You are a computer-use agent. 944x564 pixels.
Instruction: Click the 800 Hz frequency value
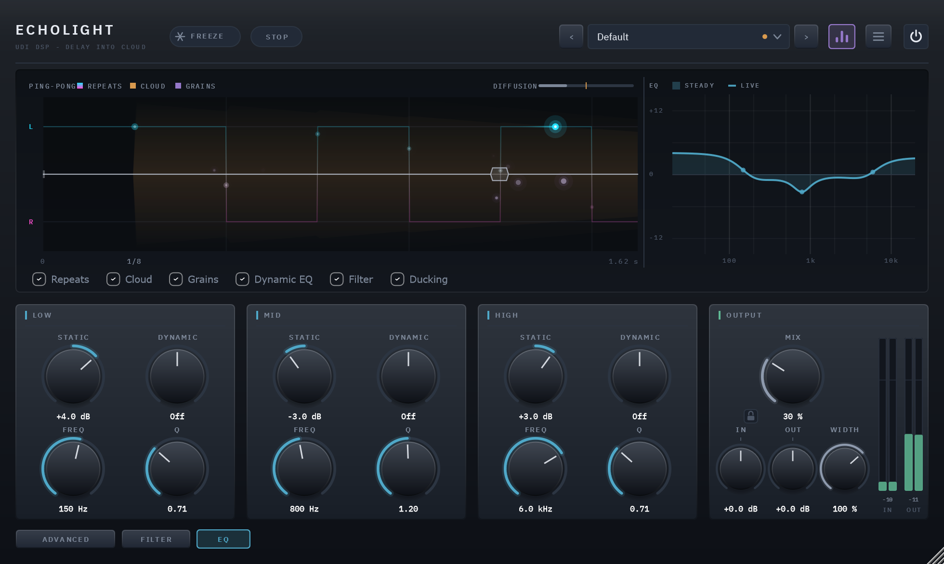304,509
